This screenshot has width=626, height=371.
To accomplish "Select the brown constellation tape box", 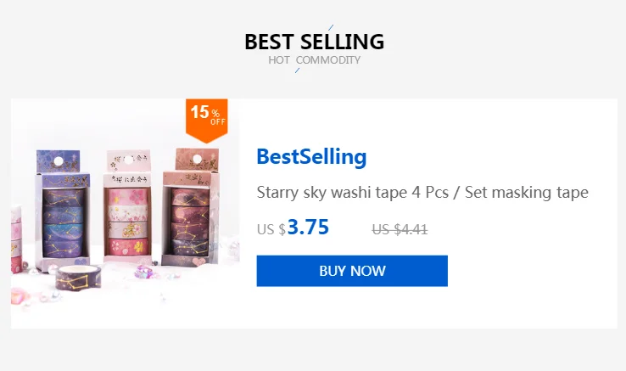I will 191,206.
